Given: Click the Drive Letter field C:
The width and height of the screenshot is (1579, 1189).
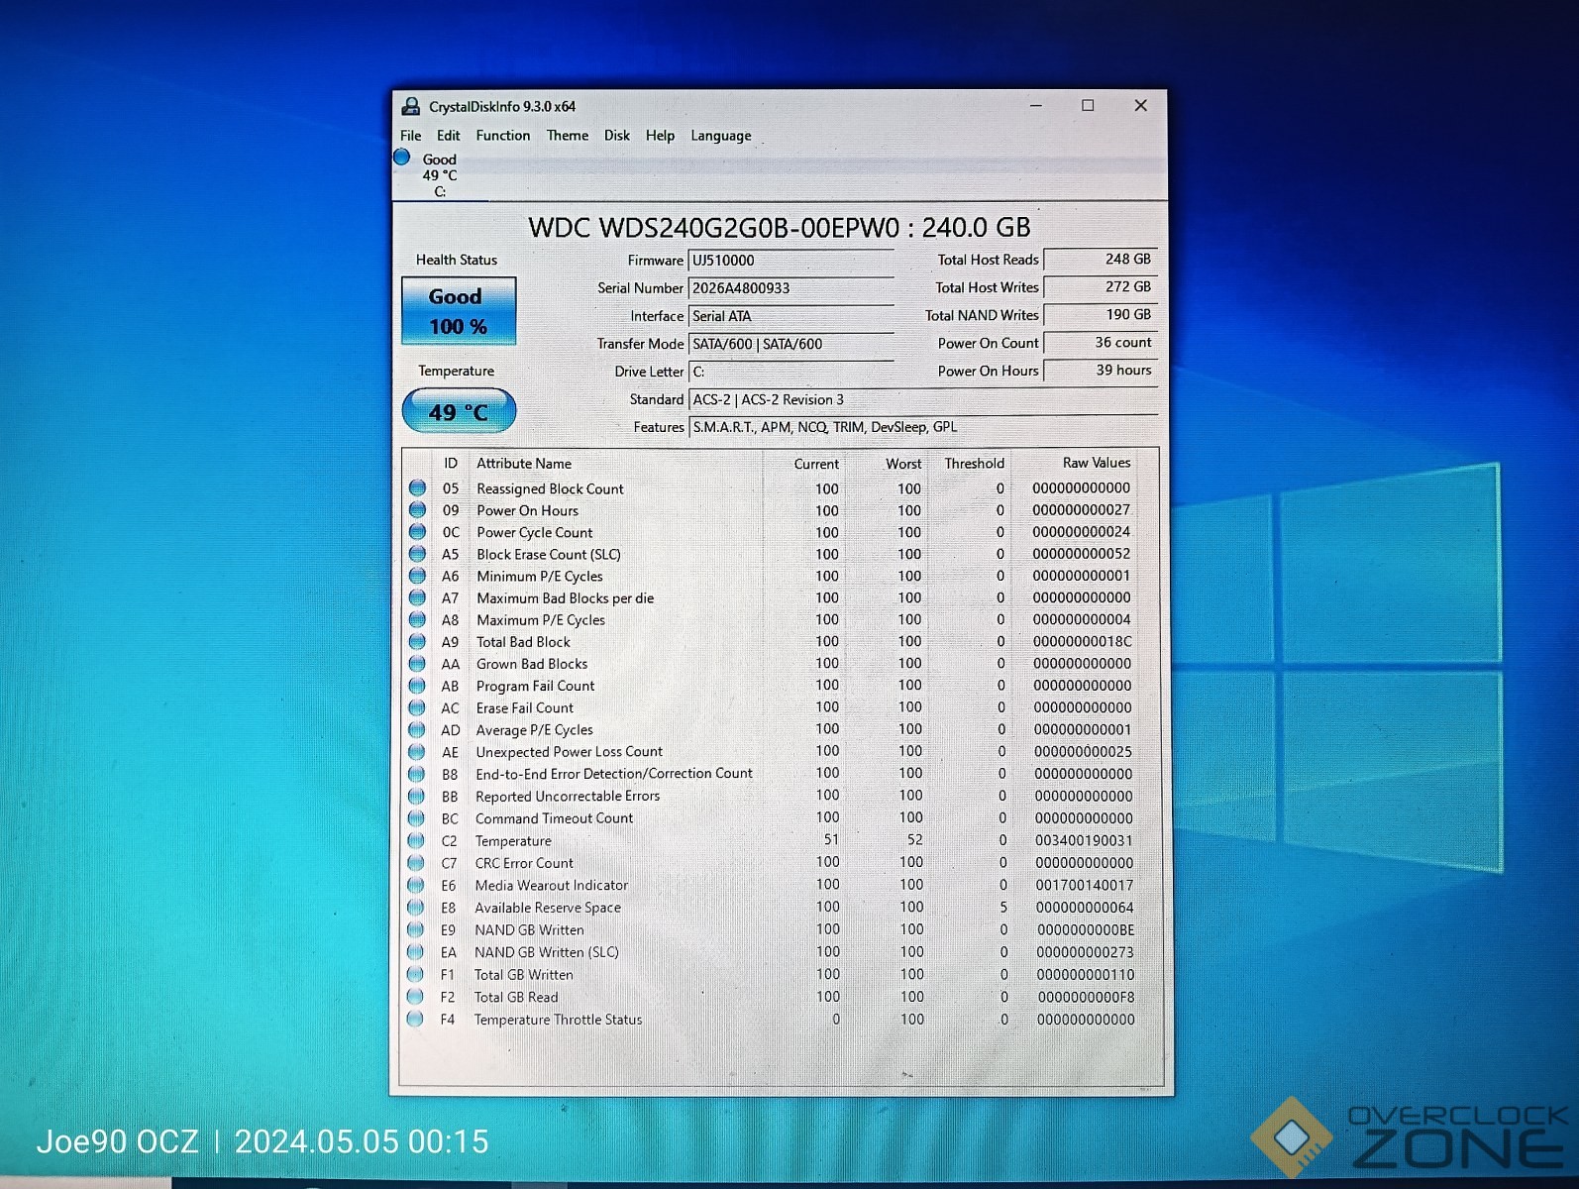Looking at the screenshot, I should (x=790, y=372).
